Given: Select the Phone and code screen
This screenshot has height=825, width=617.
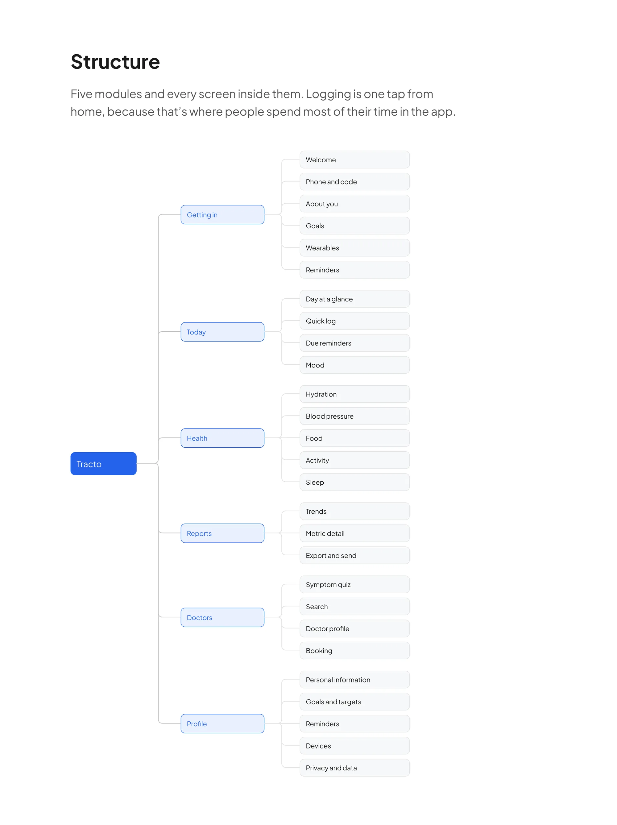Looking at the screenshot, I should tap(354, 182).
